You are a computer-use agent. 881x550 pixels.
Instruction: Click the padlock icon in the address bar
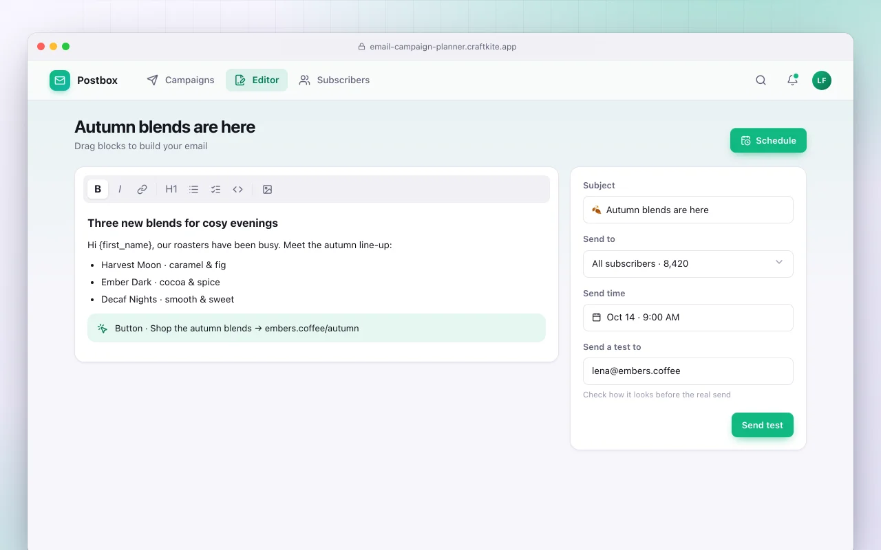point(361,47)
